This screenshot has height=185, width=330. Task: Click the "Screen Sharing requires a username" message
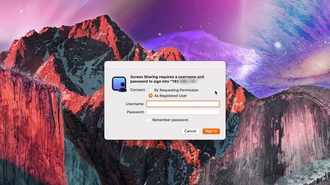coord(167,79)
